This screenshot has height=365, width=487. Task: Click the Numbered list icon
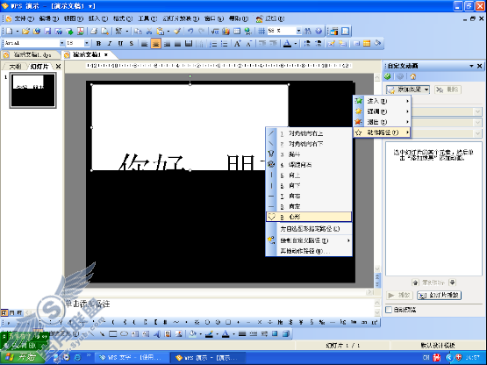[x=213, y=44]
